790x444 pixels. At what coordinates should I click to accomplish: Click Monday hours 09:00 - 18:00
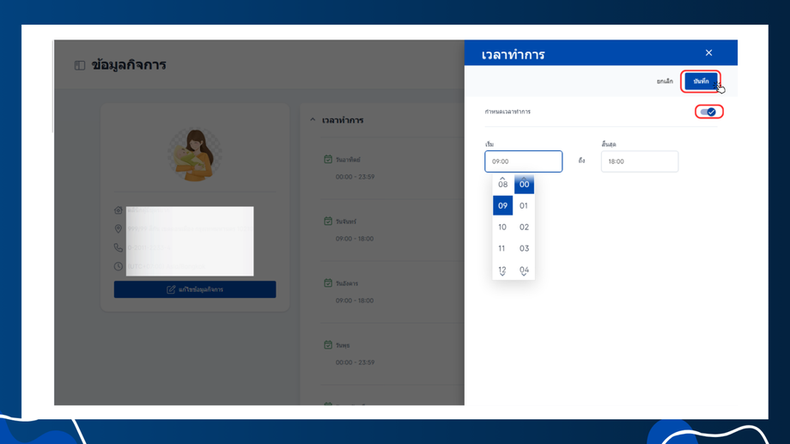[x=355, y=239]
